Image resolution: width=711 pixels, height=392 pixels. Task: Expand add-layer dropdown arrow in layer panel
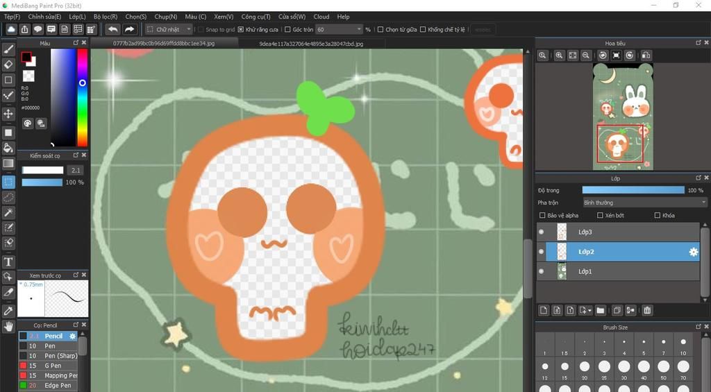coord(589,311)
